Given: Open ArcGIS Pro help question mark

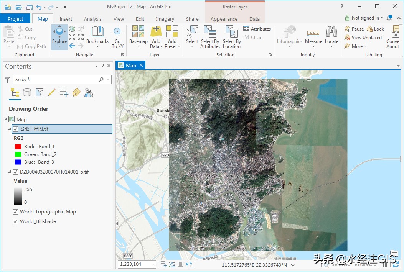Looking at the screenshot, I should coord(341,7).
